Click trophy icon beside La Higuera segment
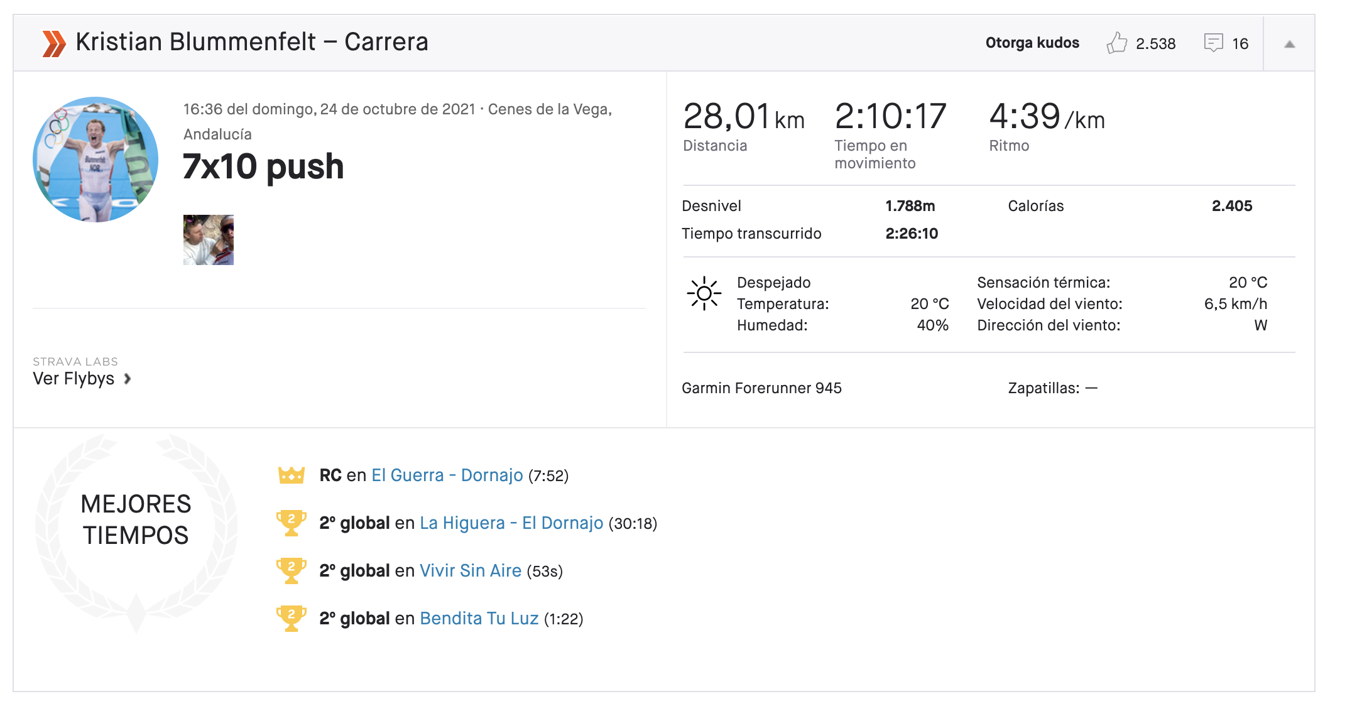This screenshot has width=1357, height=711. (291, 523)
